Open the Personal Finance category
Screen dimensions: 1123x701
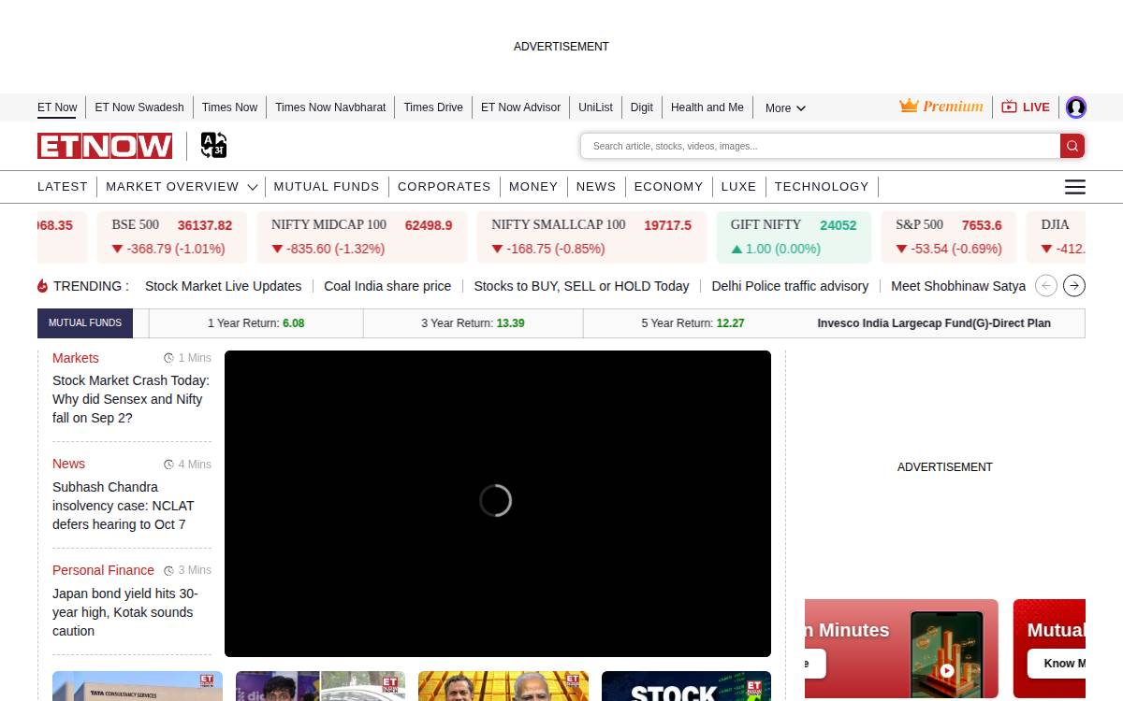103,570
